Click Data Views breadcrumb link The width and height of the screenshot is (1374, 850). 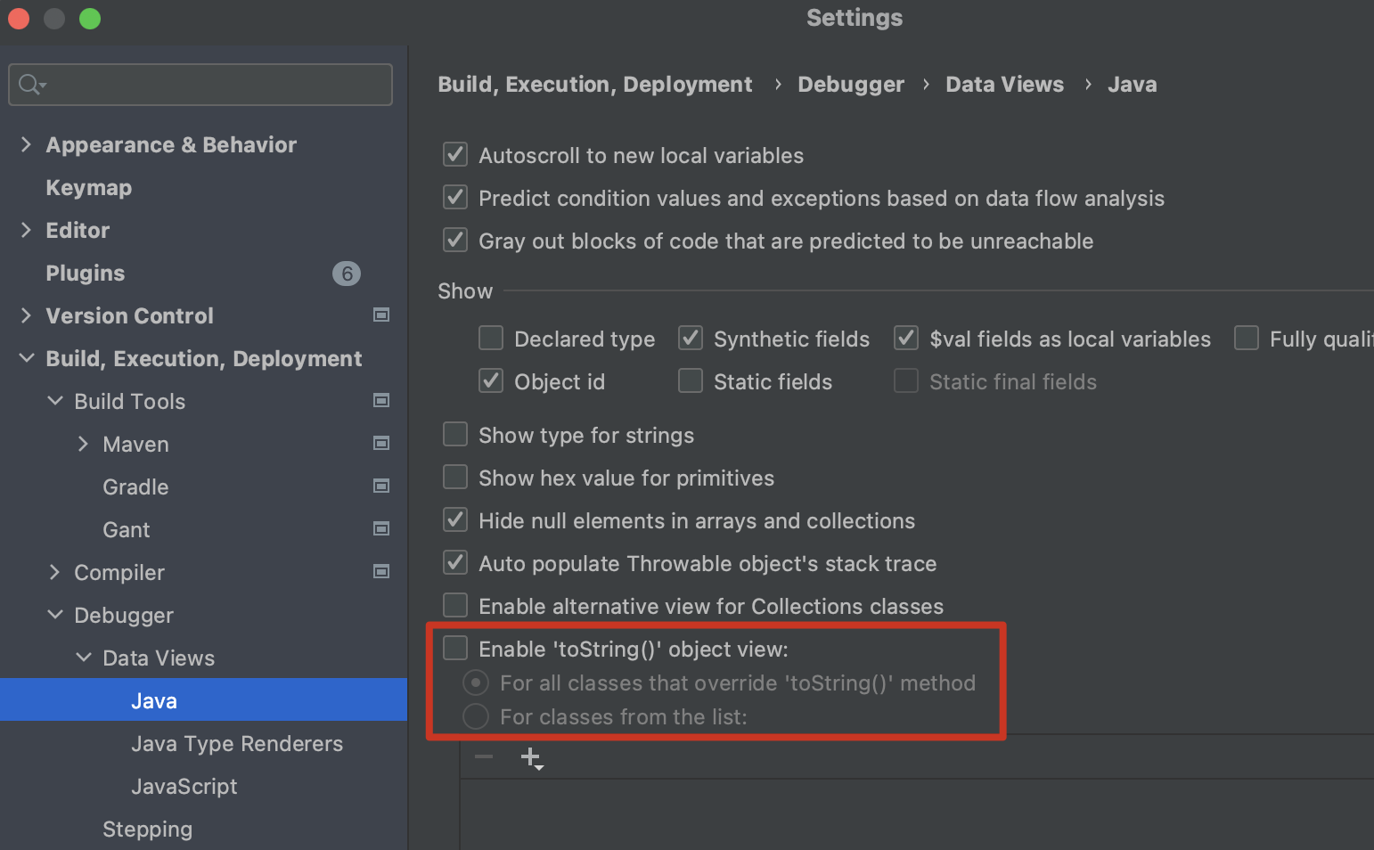(1005, 85)
